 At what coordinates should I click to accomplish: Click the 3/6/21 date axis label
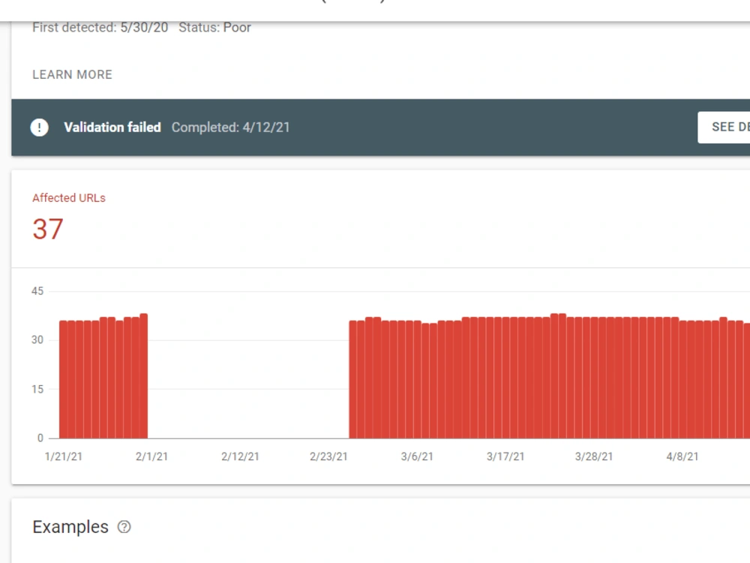[x=417, y=456]
